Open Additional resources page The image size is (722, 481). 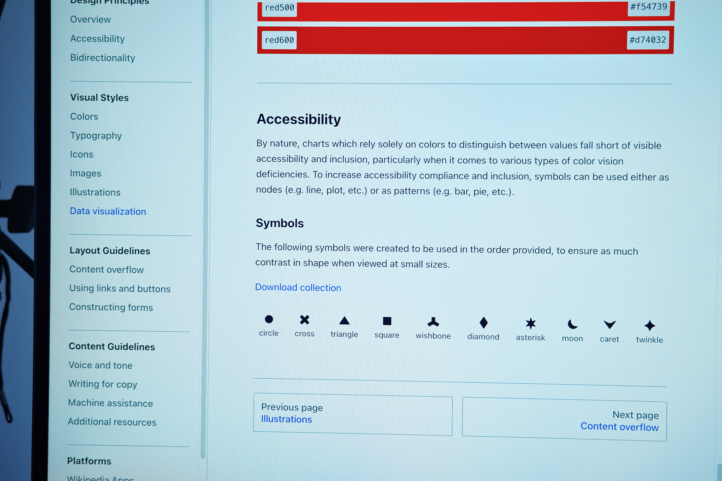[x=112, y=422]
